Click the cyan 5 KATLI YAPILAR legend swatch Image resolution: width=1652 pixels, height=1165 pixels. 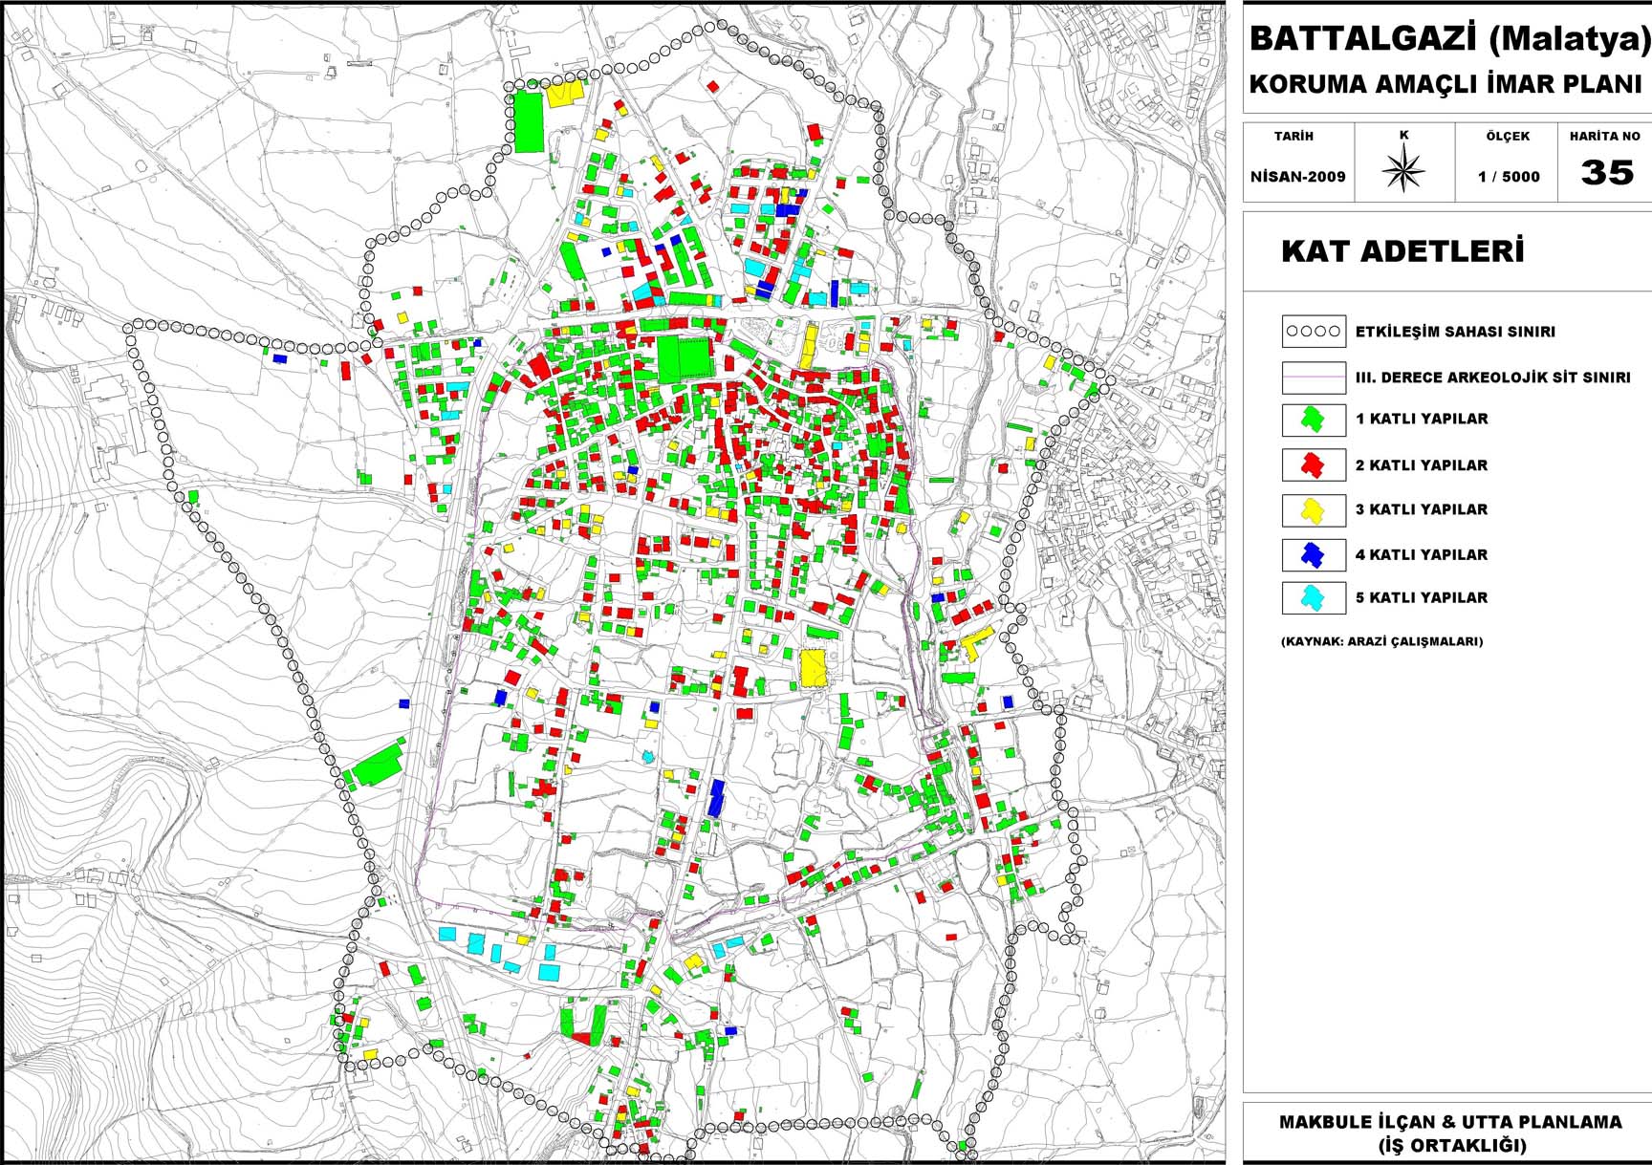click(1314, 598)
